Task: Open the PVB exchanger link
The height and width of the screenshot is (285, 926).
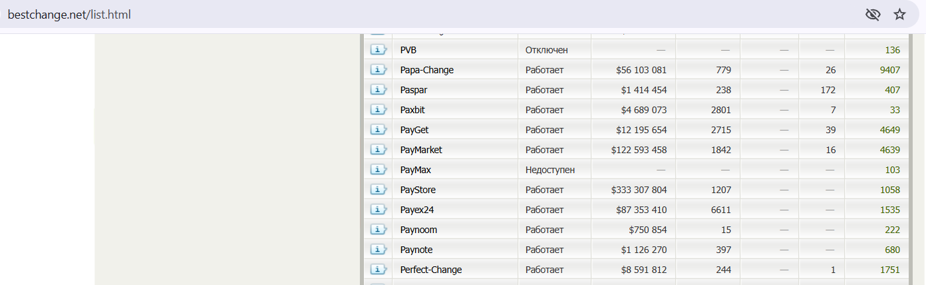Action: (x=408, y=50)
